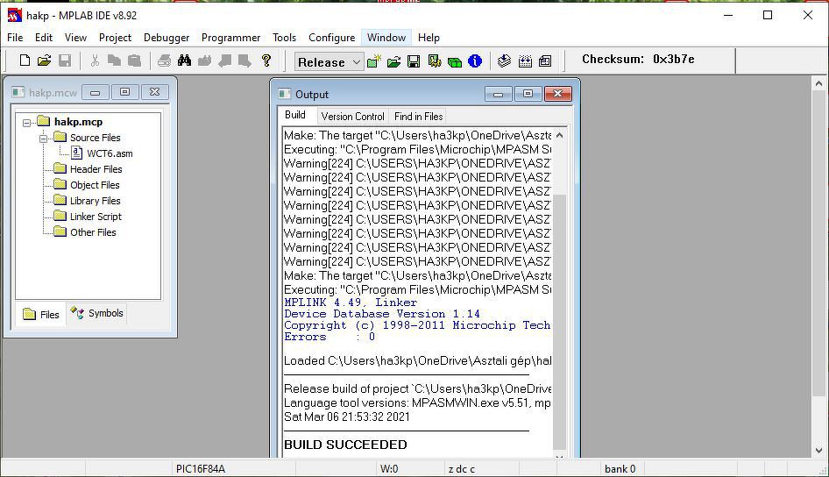Click the Cut scissors icon
The width and height of the screenshot is (829, 477).
(x=95, y=61)
